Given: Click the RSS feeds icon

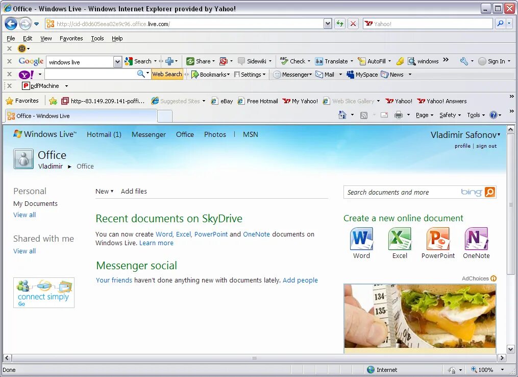Looking at the screenshot, I should [x=364, y=115].
